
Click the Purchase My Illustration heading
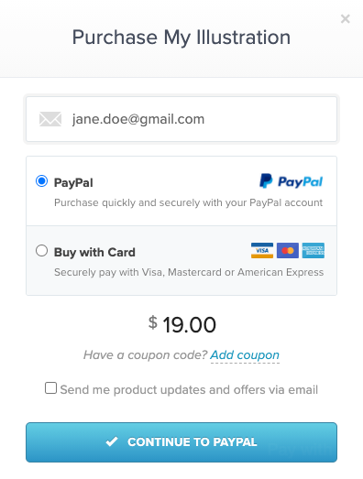pyautogui.click(x=181, y=38)
